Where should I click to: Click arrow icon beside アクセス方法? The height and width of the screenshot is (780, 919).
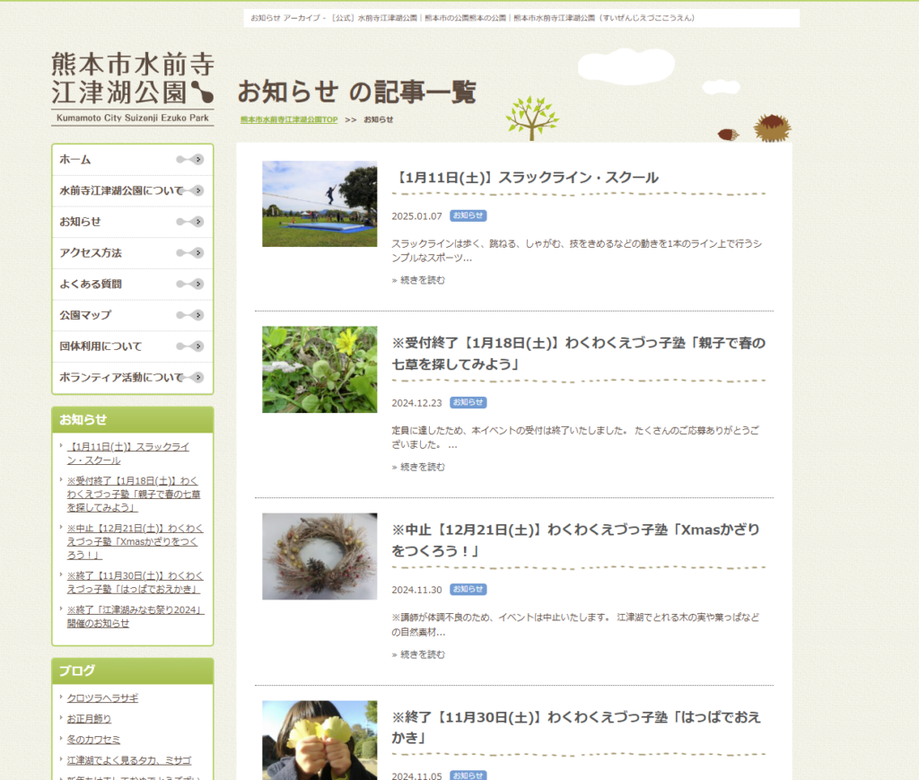[190, 252]
